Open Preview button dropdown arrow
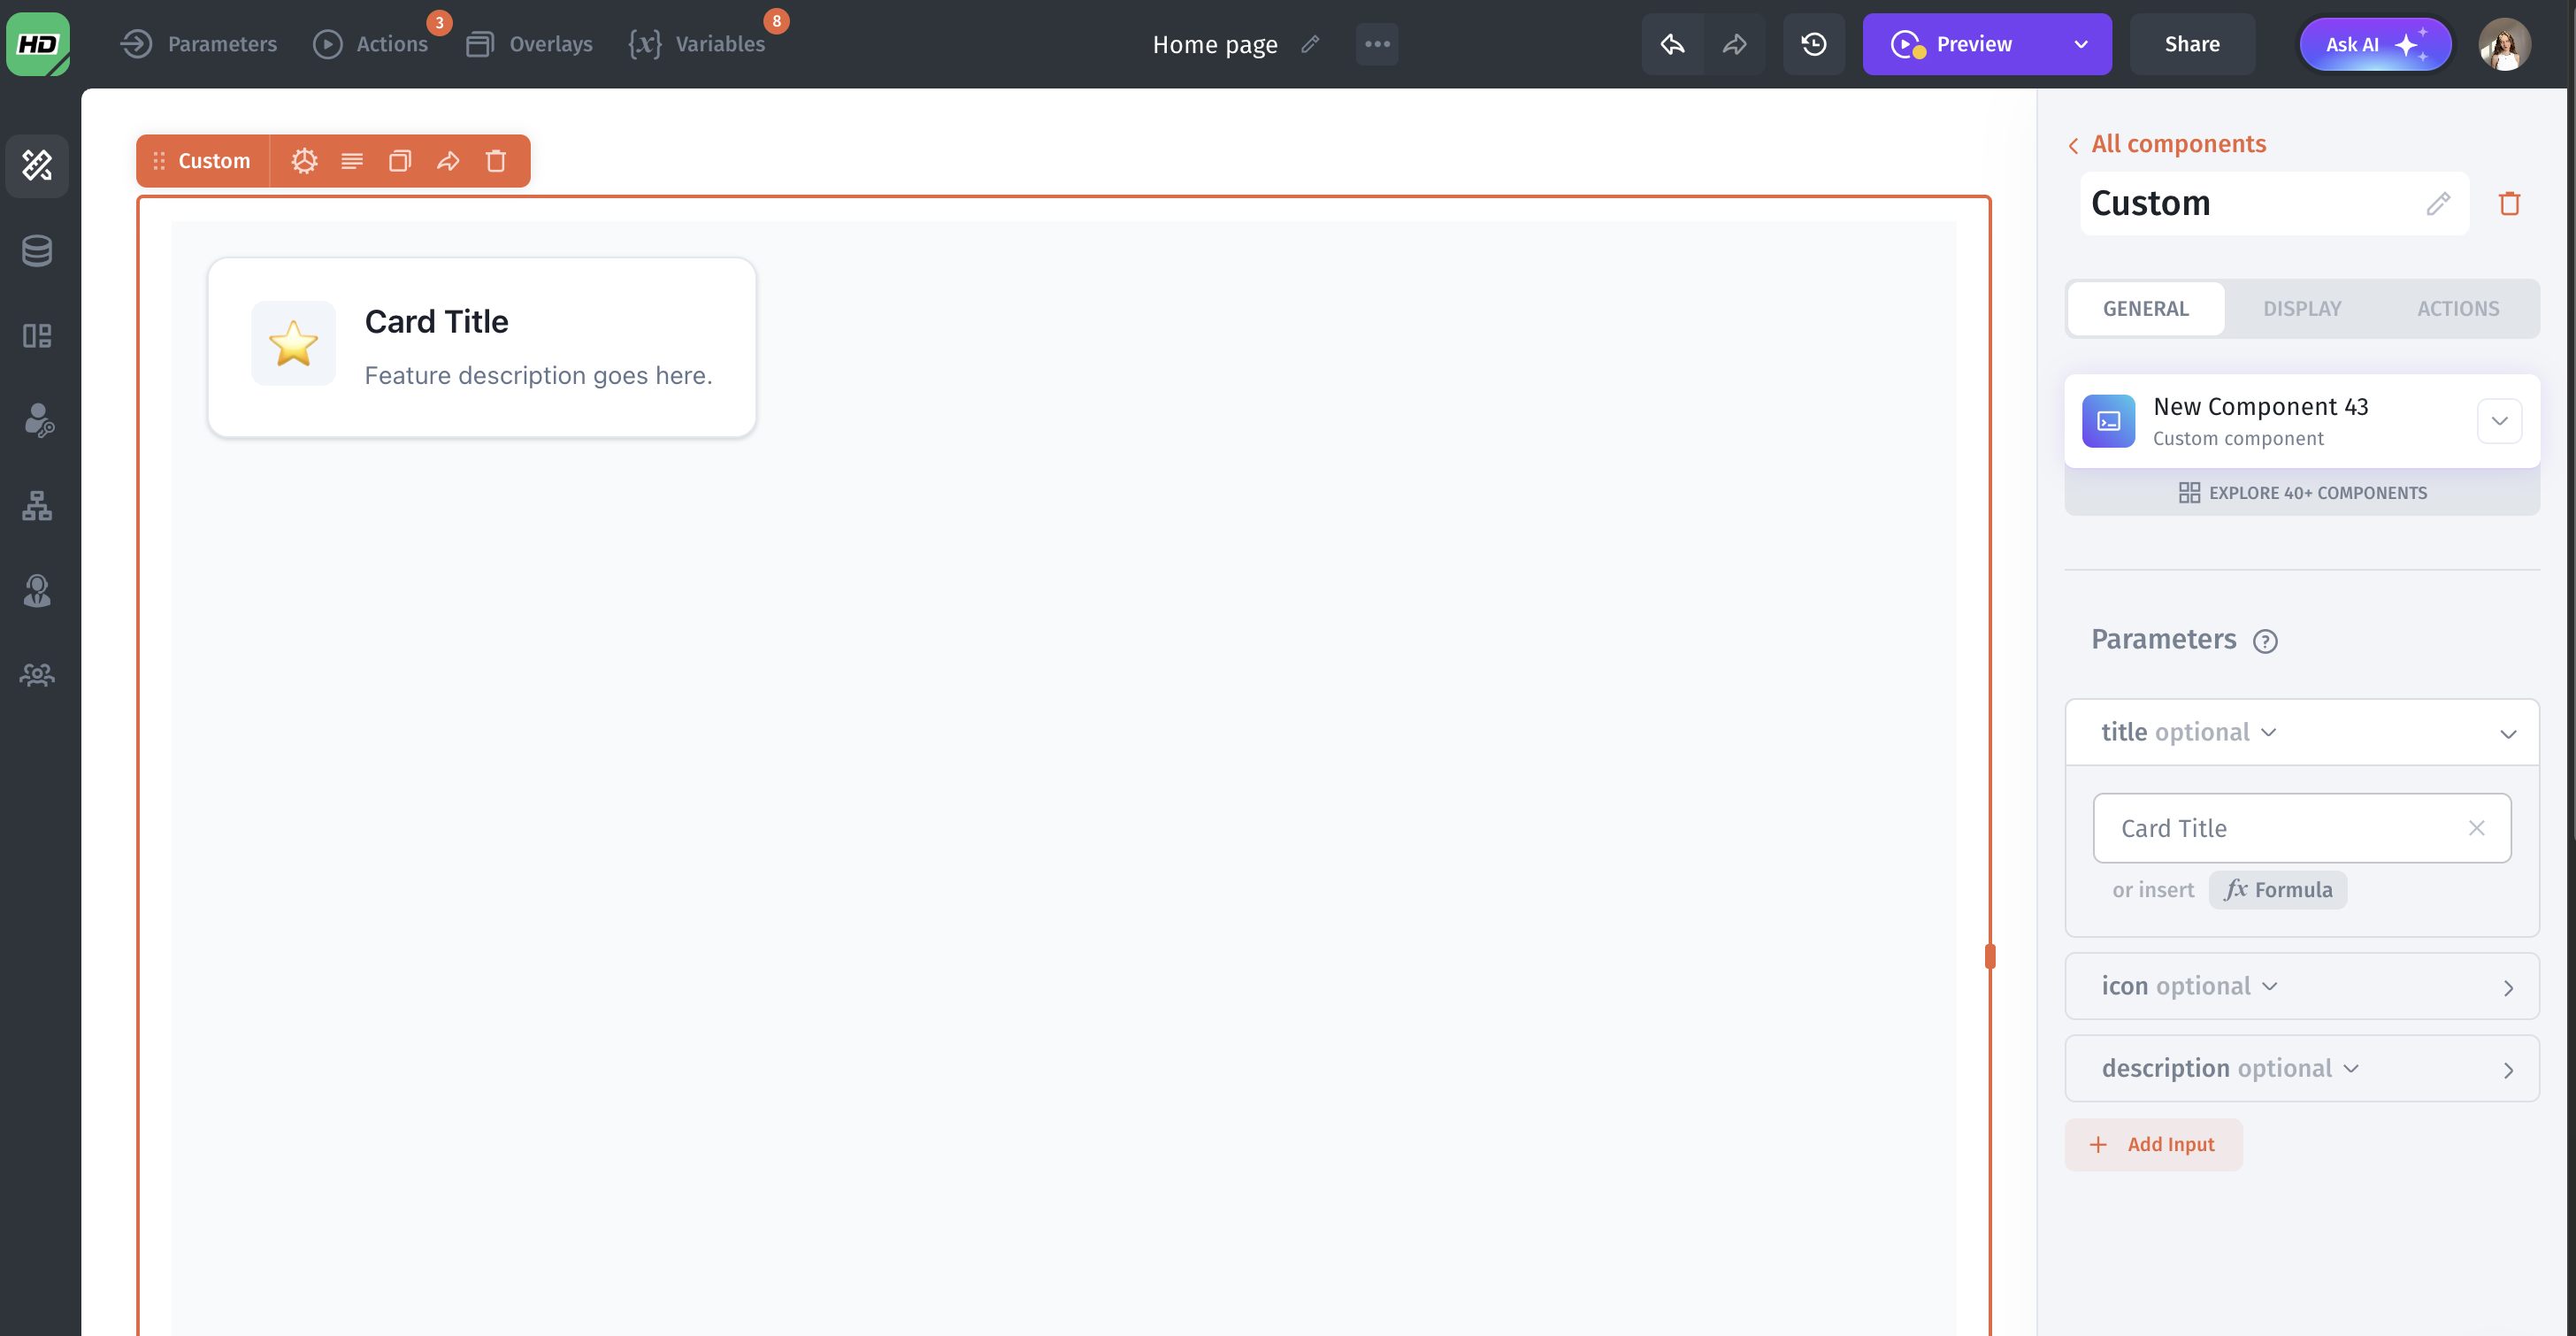The image size is (2576, 1336). pyautogui.click(x=2081, y=44)
